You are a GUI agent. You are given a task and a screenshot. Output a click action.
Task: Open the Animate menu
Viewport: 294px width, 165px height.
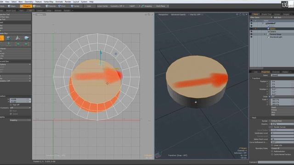[x=59, y=2]
